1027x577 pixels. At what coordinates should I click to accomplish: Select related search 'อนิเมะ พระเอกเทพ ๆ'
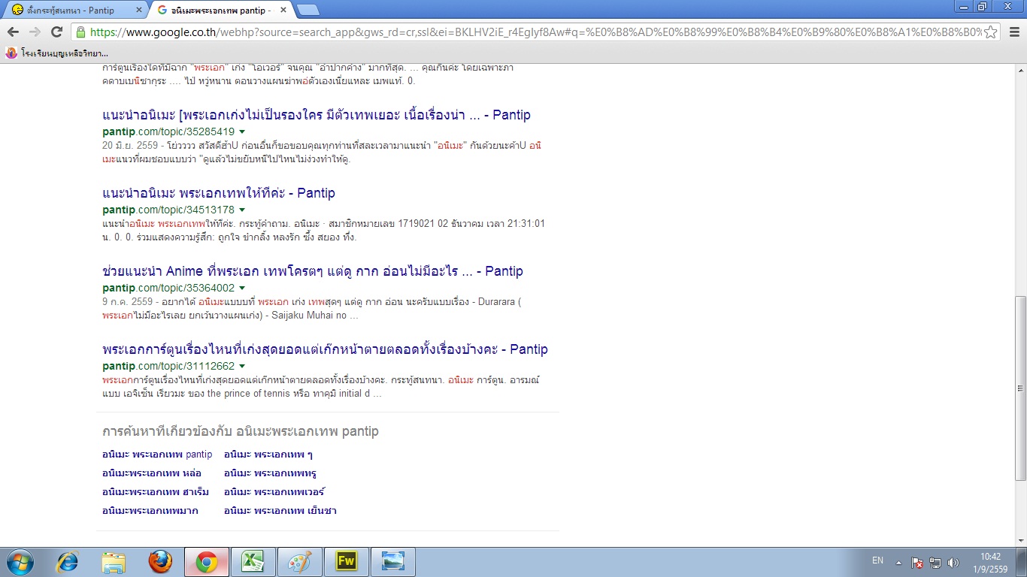point(268,455)
